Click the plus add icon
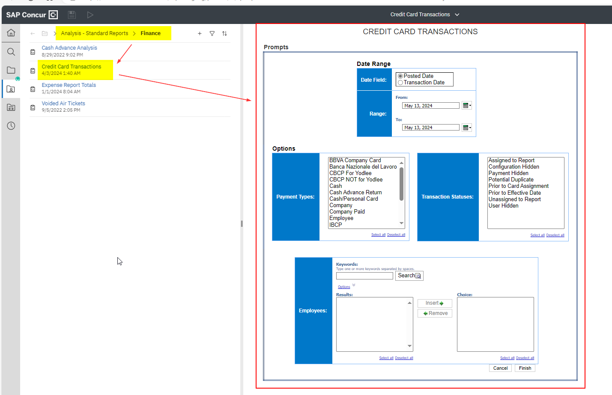Screen dimensions: 612x395 coord(200,33)
